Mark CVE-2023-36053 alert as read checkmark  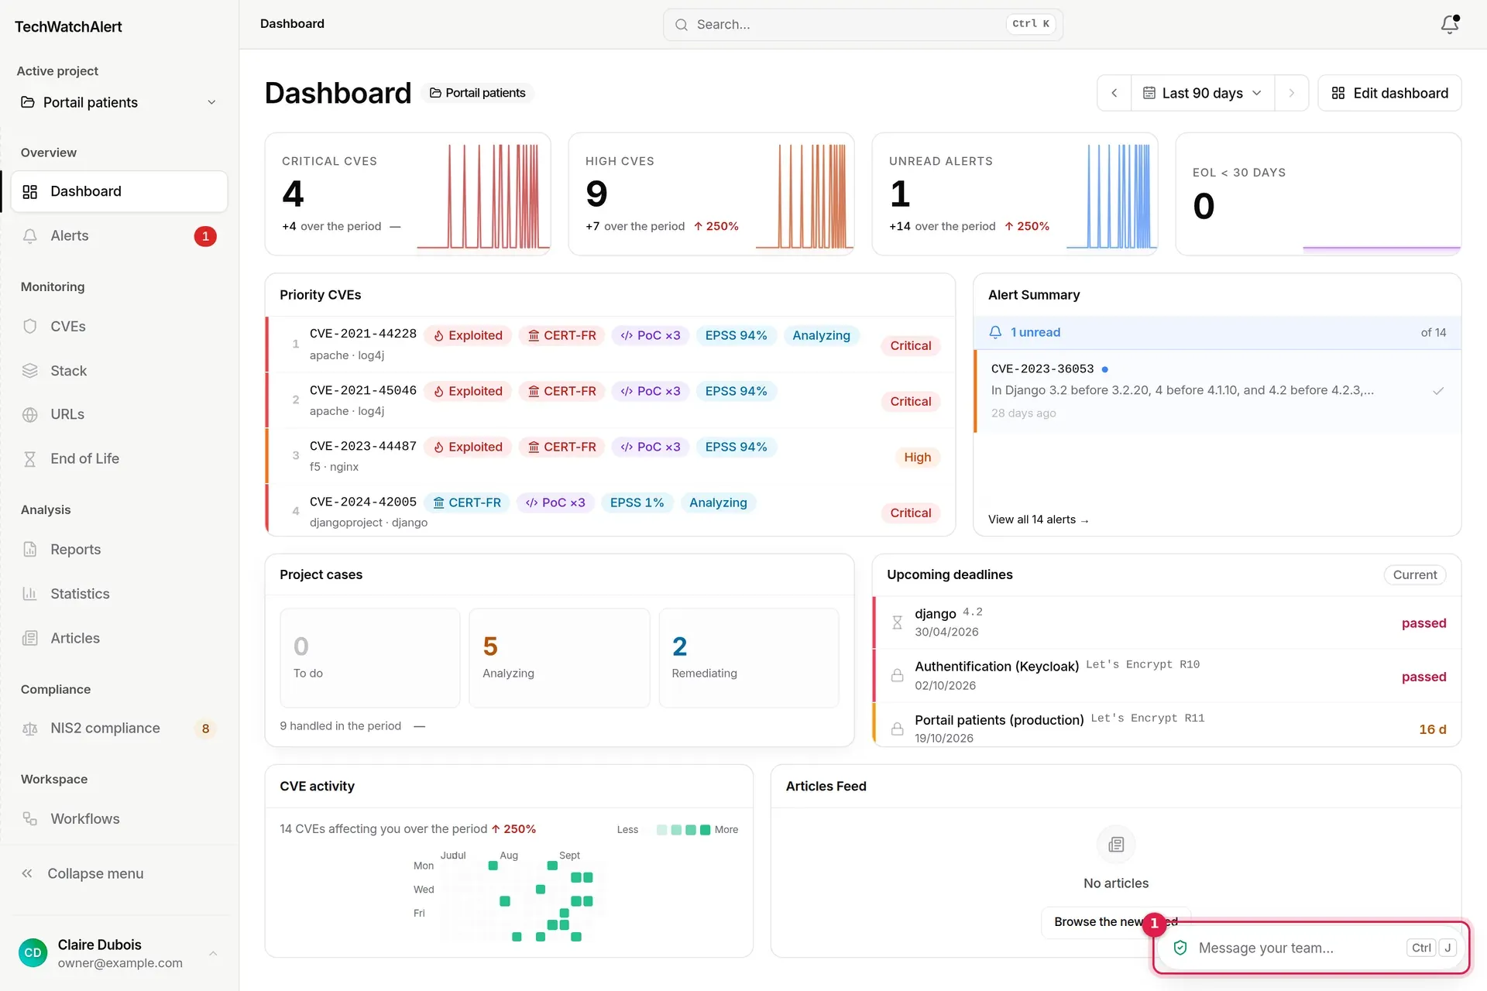tap(1438, 391)
